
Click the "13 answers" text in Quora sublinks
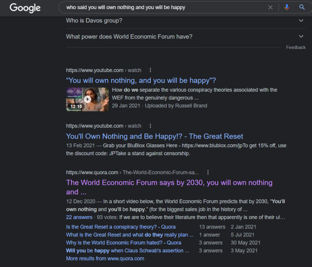pos(212,227)
